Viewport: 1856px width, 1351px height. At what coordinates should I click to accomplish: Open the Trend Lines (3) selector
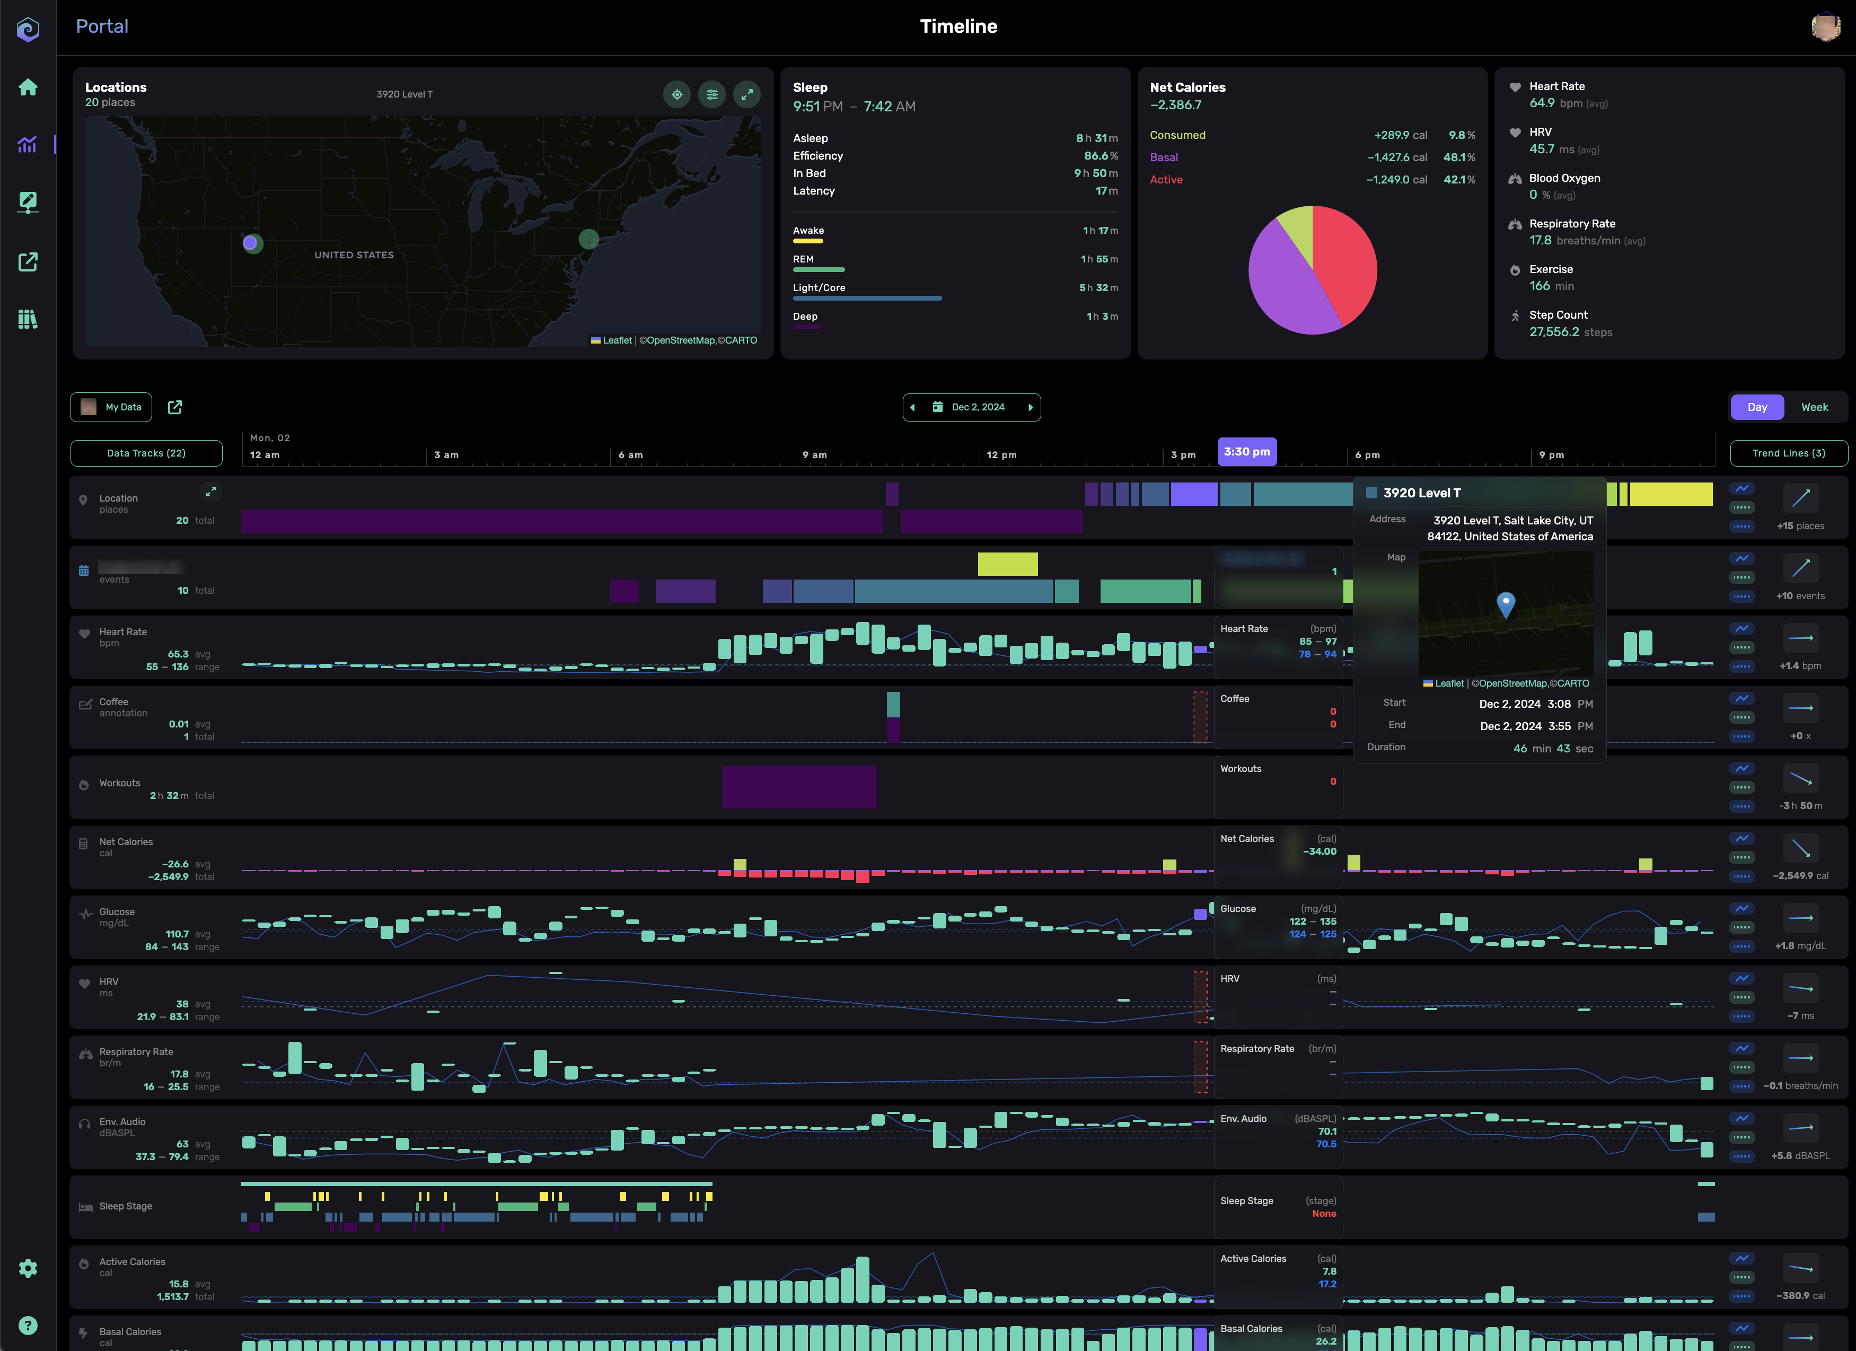click(x=1788, y=453)
